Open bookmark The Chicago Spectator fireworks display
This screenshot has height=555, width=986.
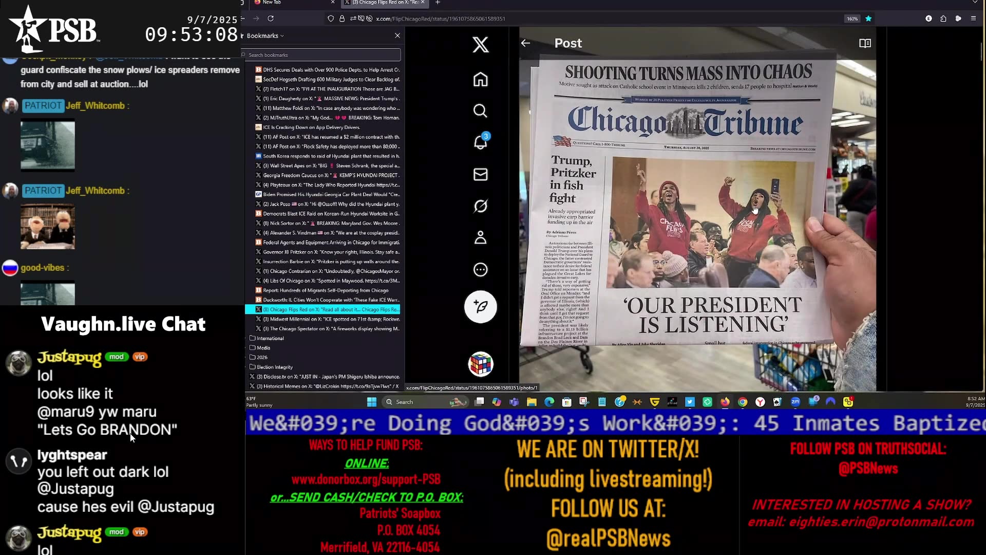328,329
